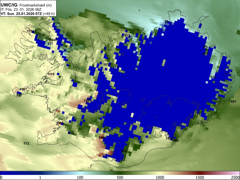Click the map value label '982'
Screen dimensions: 240x180
click(x=127, y=36)
